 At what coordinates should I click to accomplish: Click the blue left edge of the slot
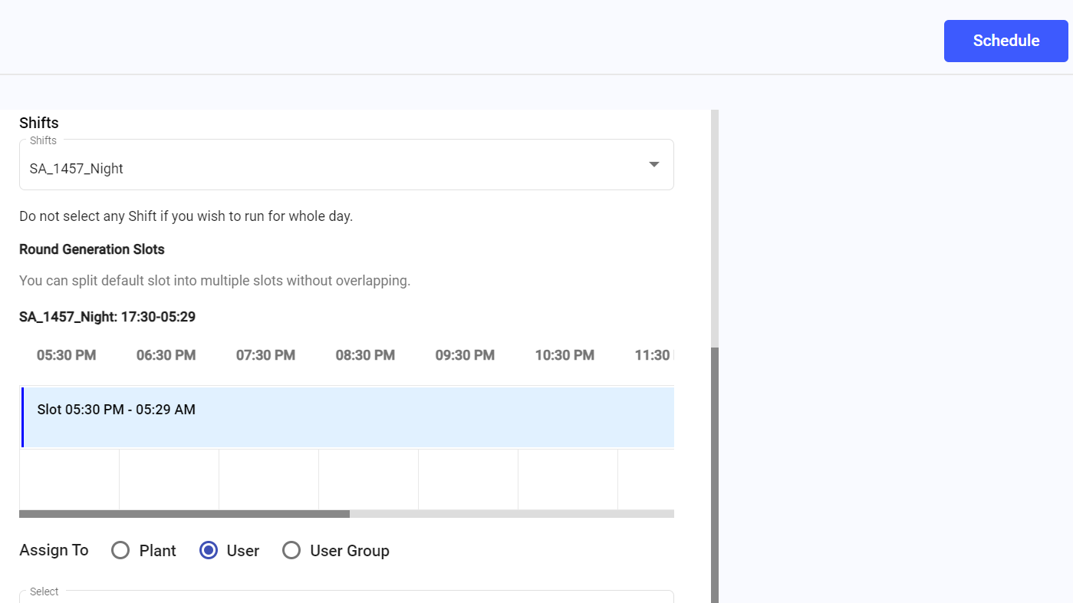click(22, 417)
